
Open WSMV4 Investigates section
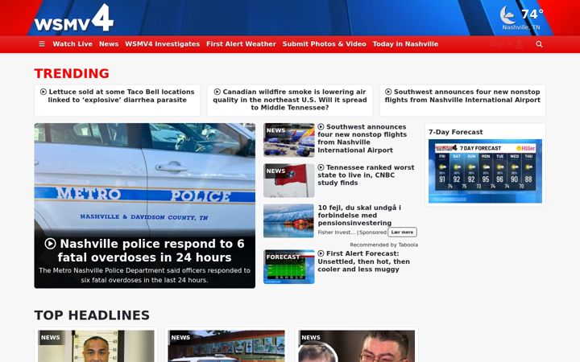click(x=163, y=44)
